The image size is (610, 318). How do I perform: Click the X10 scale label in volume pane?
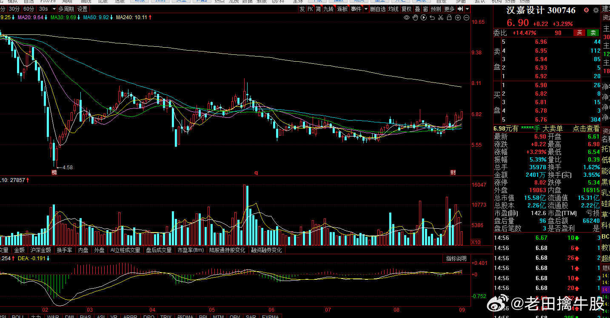tap(476, 242)
